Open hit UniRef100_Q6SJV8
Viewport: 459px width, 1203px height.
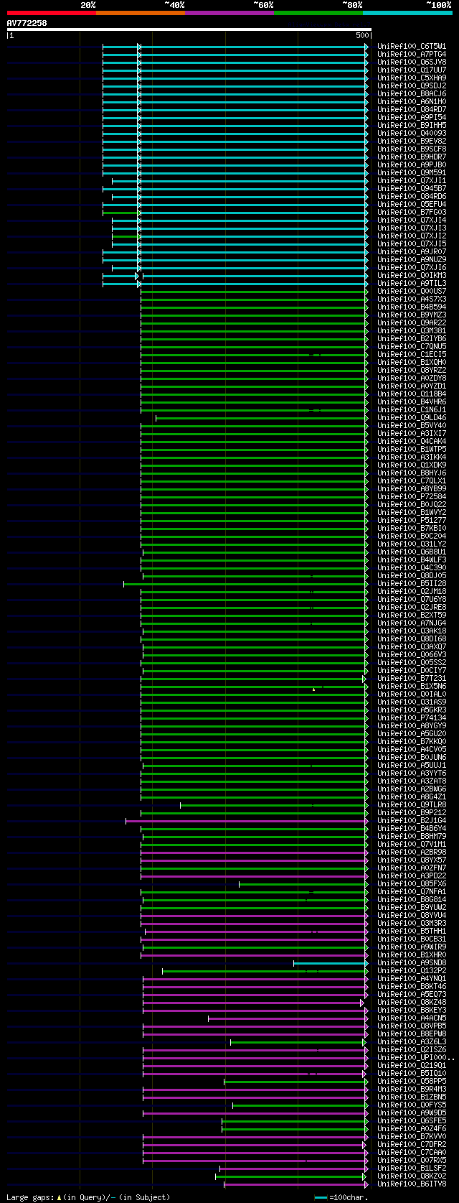click(412, 62)
